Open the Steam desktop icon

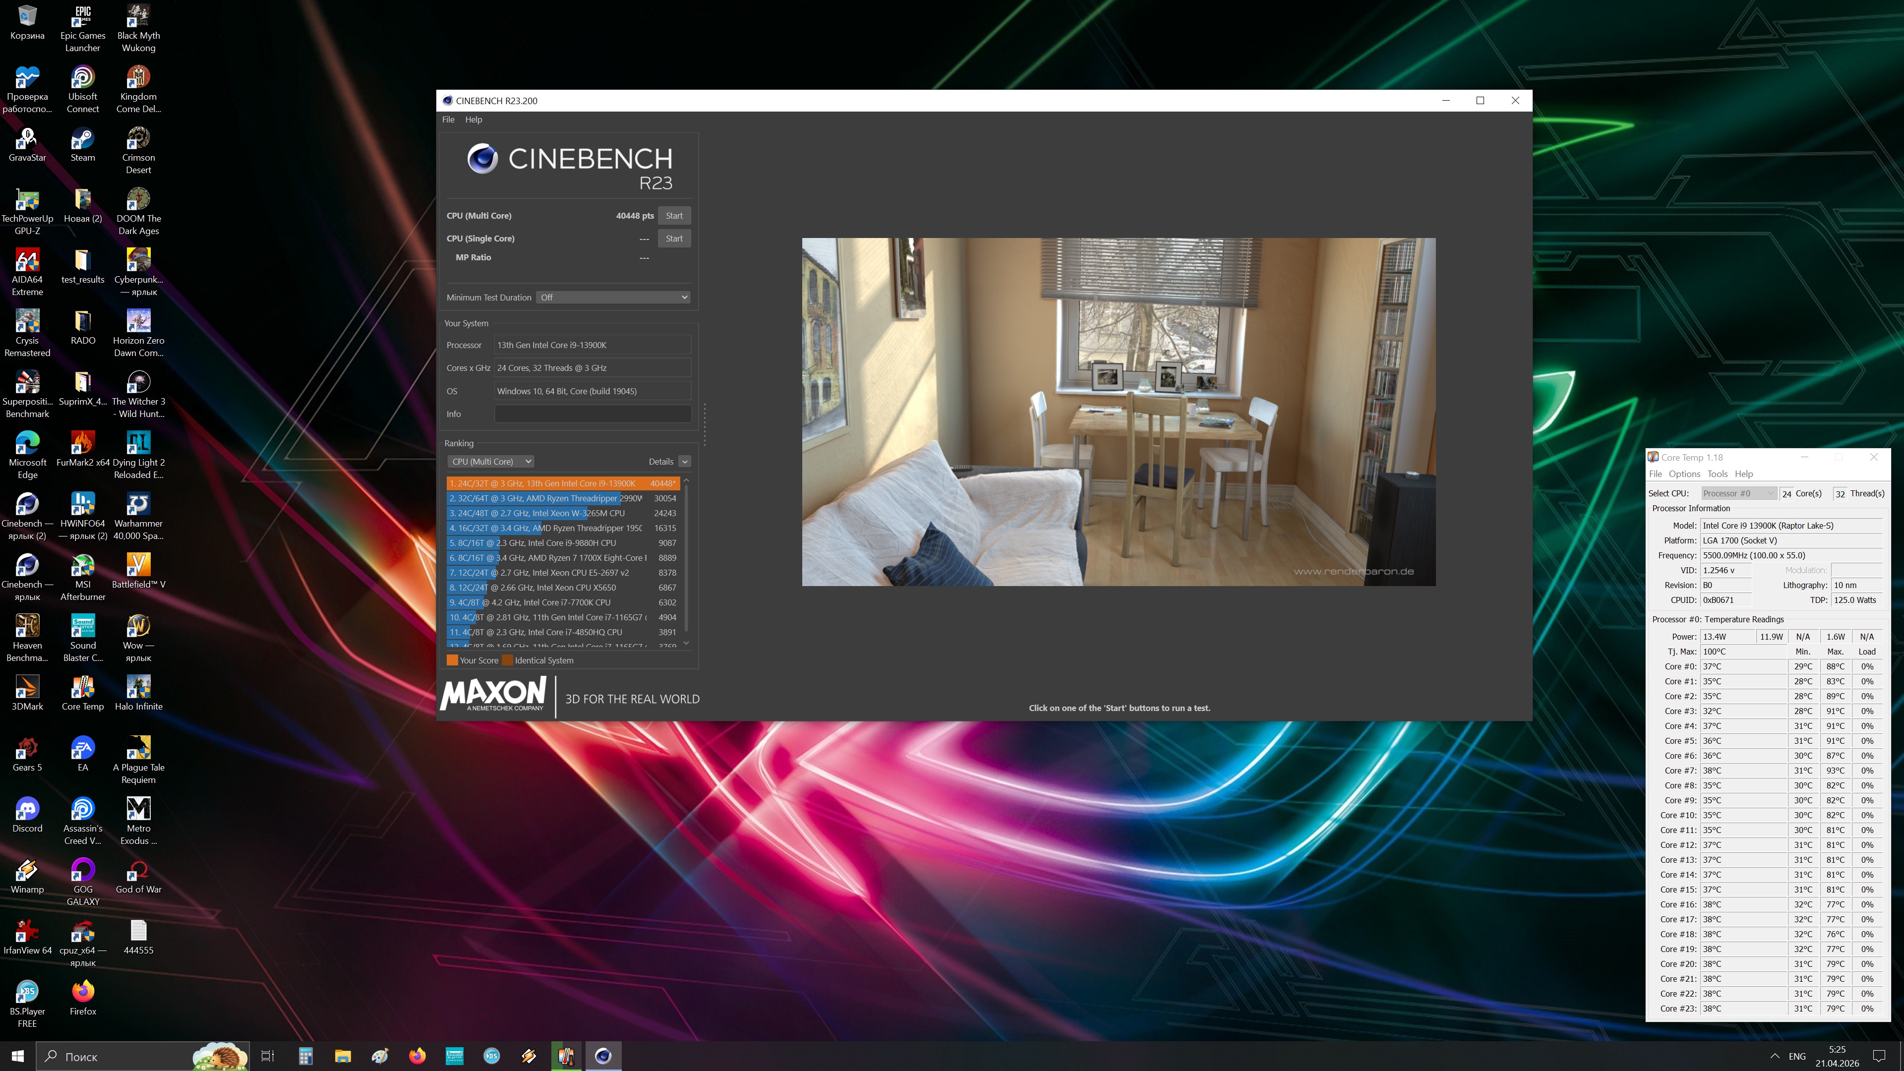click(x=82, y=139)
